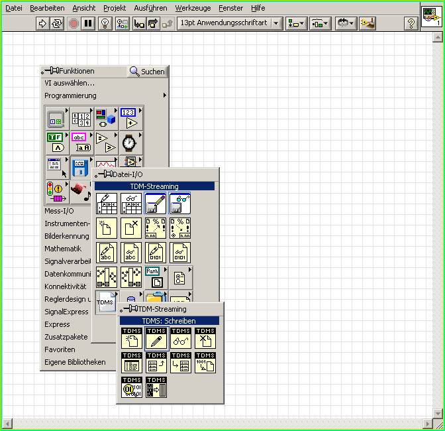Image resolution: width=445 pixels, height=431 pixels.
Task: Open the Boolean TF subpalette
Action: [x=57, y=143]
